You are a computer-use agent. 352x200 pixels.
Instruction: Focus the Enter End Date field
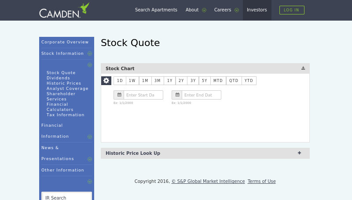click(202, 95)
